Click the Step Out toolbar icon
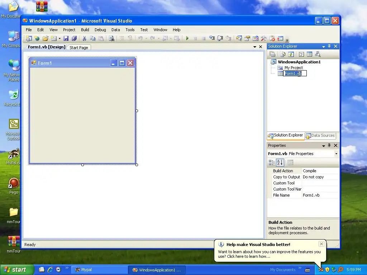Image resolution: width=367 pixels, height=275 pixels. pyautogui.click(x=228, y=38)
